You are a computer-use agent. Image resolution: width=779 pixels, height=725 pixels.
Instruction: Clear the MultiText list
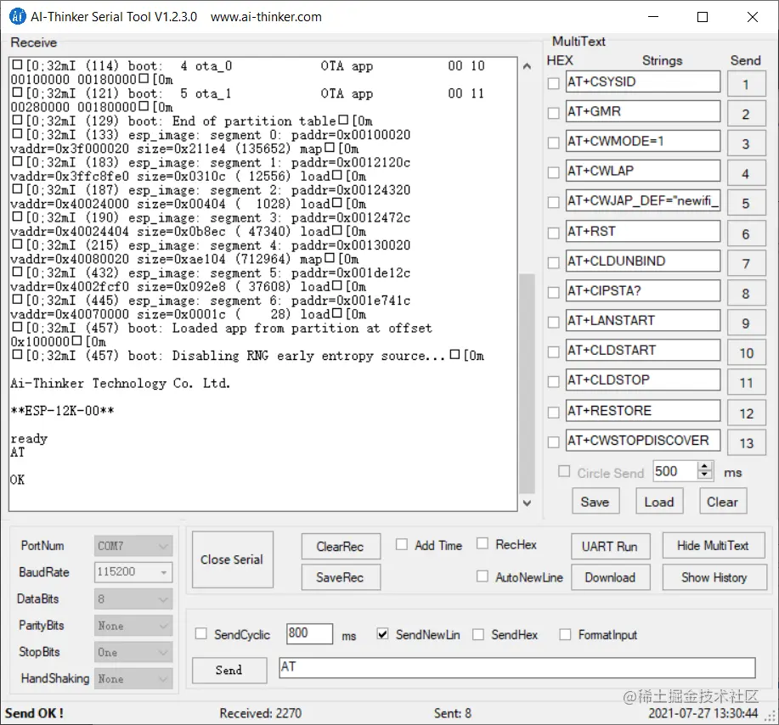tap(723, 501)
